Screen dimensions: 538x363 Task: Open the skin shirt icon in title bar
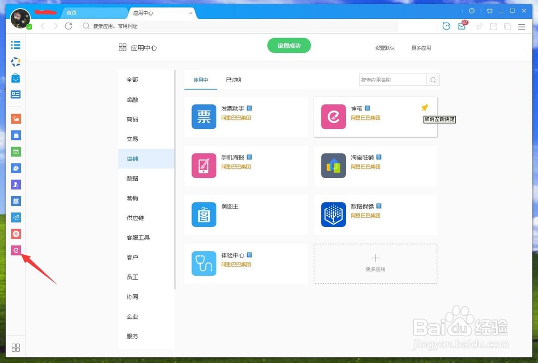point(490,11)
